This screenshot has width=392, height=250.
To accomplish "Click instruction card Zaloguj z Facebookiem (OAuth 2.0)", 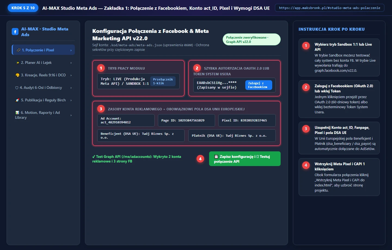I will (x=339, y=99).
